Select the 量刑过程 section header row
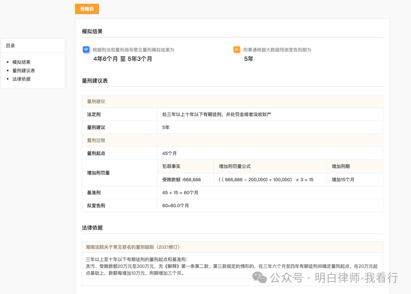Viewport: 411px width, 294px height. 94,140
